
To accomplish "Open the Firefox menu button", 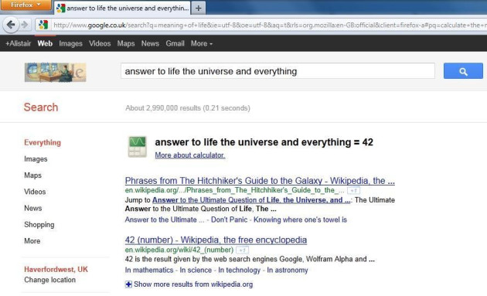I will pos(26,5).
